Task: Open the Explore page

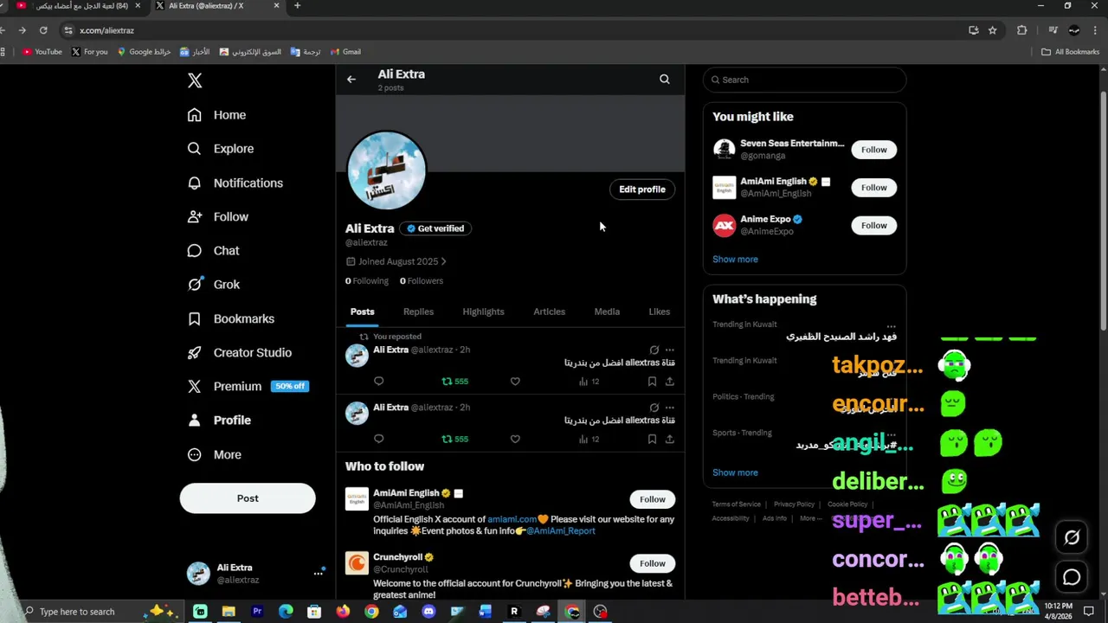Action: [x=222, y=149]
